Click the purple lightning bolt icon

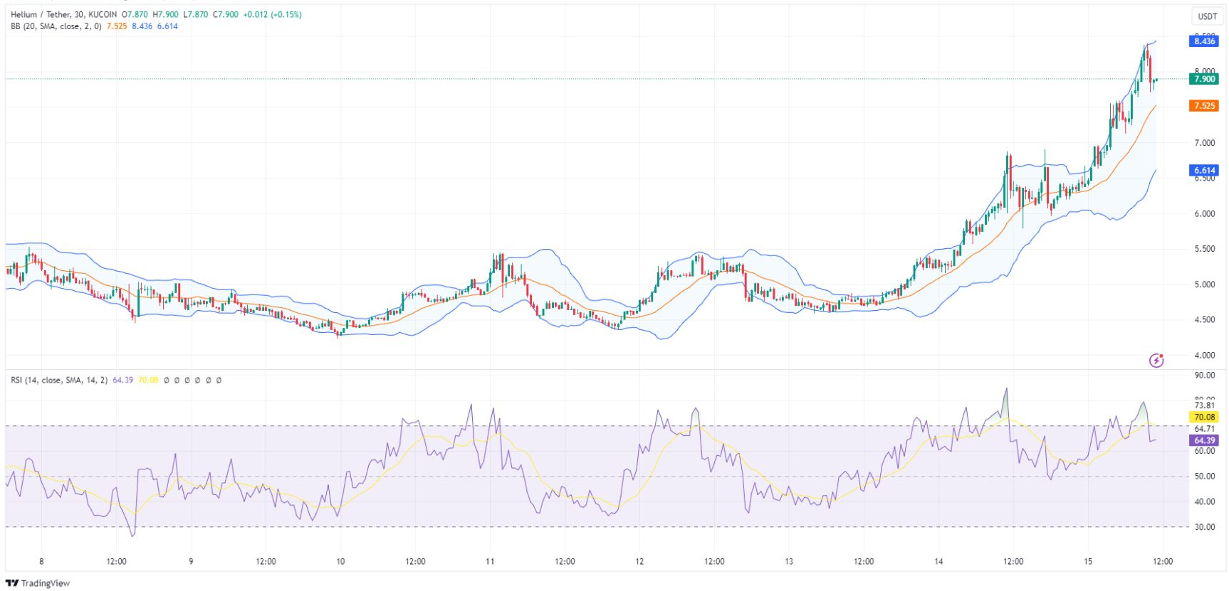[1156, 361]
